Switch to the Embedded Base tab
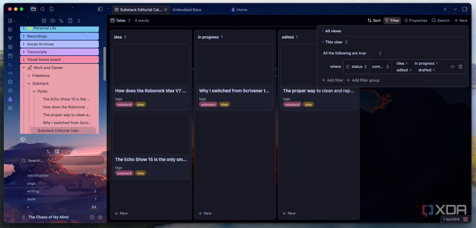The image size is (476, 228). coord(187,10)
